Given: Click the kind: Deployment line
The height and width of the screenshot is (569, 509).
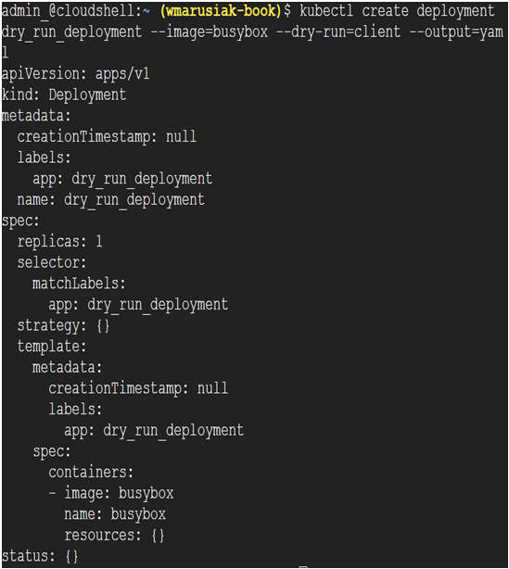Looking at the screenshot, I should tap(64, 95).
